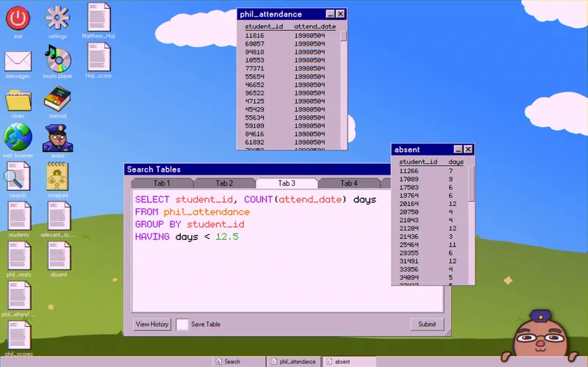
Task: Open the phil_scores desktop document icon
Action: point(19,335)
